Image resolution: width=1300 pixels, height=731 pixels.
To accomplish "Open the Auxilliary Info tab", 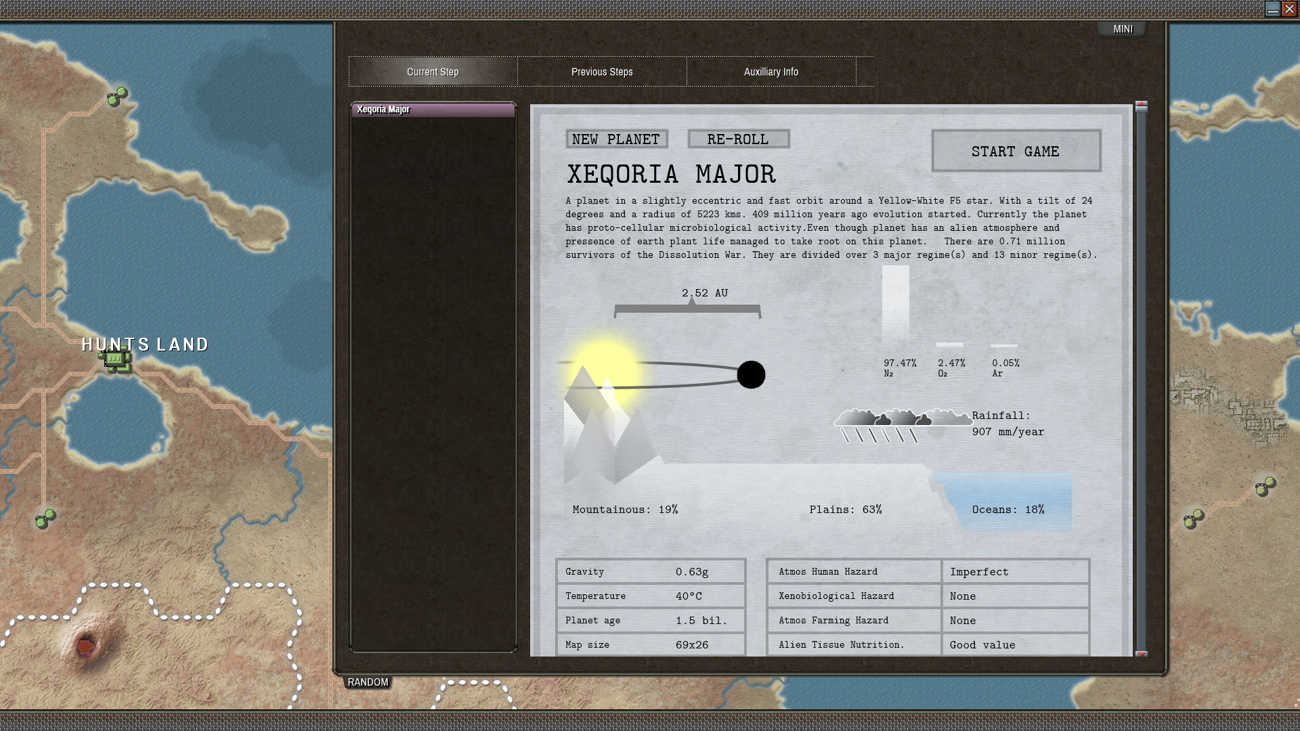I will point(771,71).
